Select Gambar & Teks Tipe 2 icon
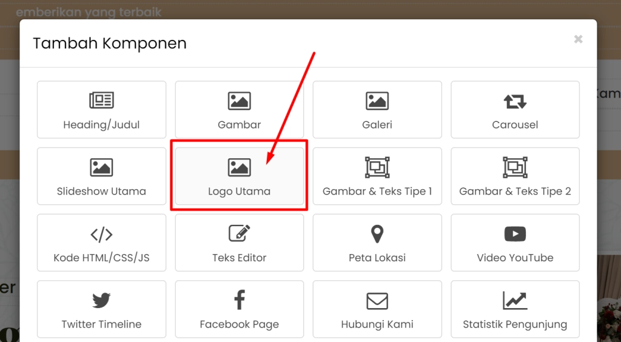This screenshot has width=621, height=342. click(515, 167)
